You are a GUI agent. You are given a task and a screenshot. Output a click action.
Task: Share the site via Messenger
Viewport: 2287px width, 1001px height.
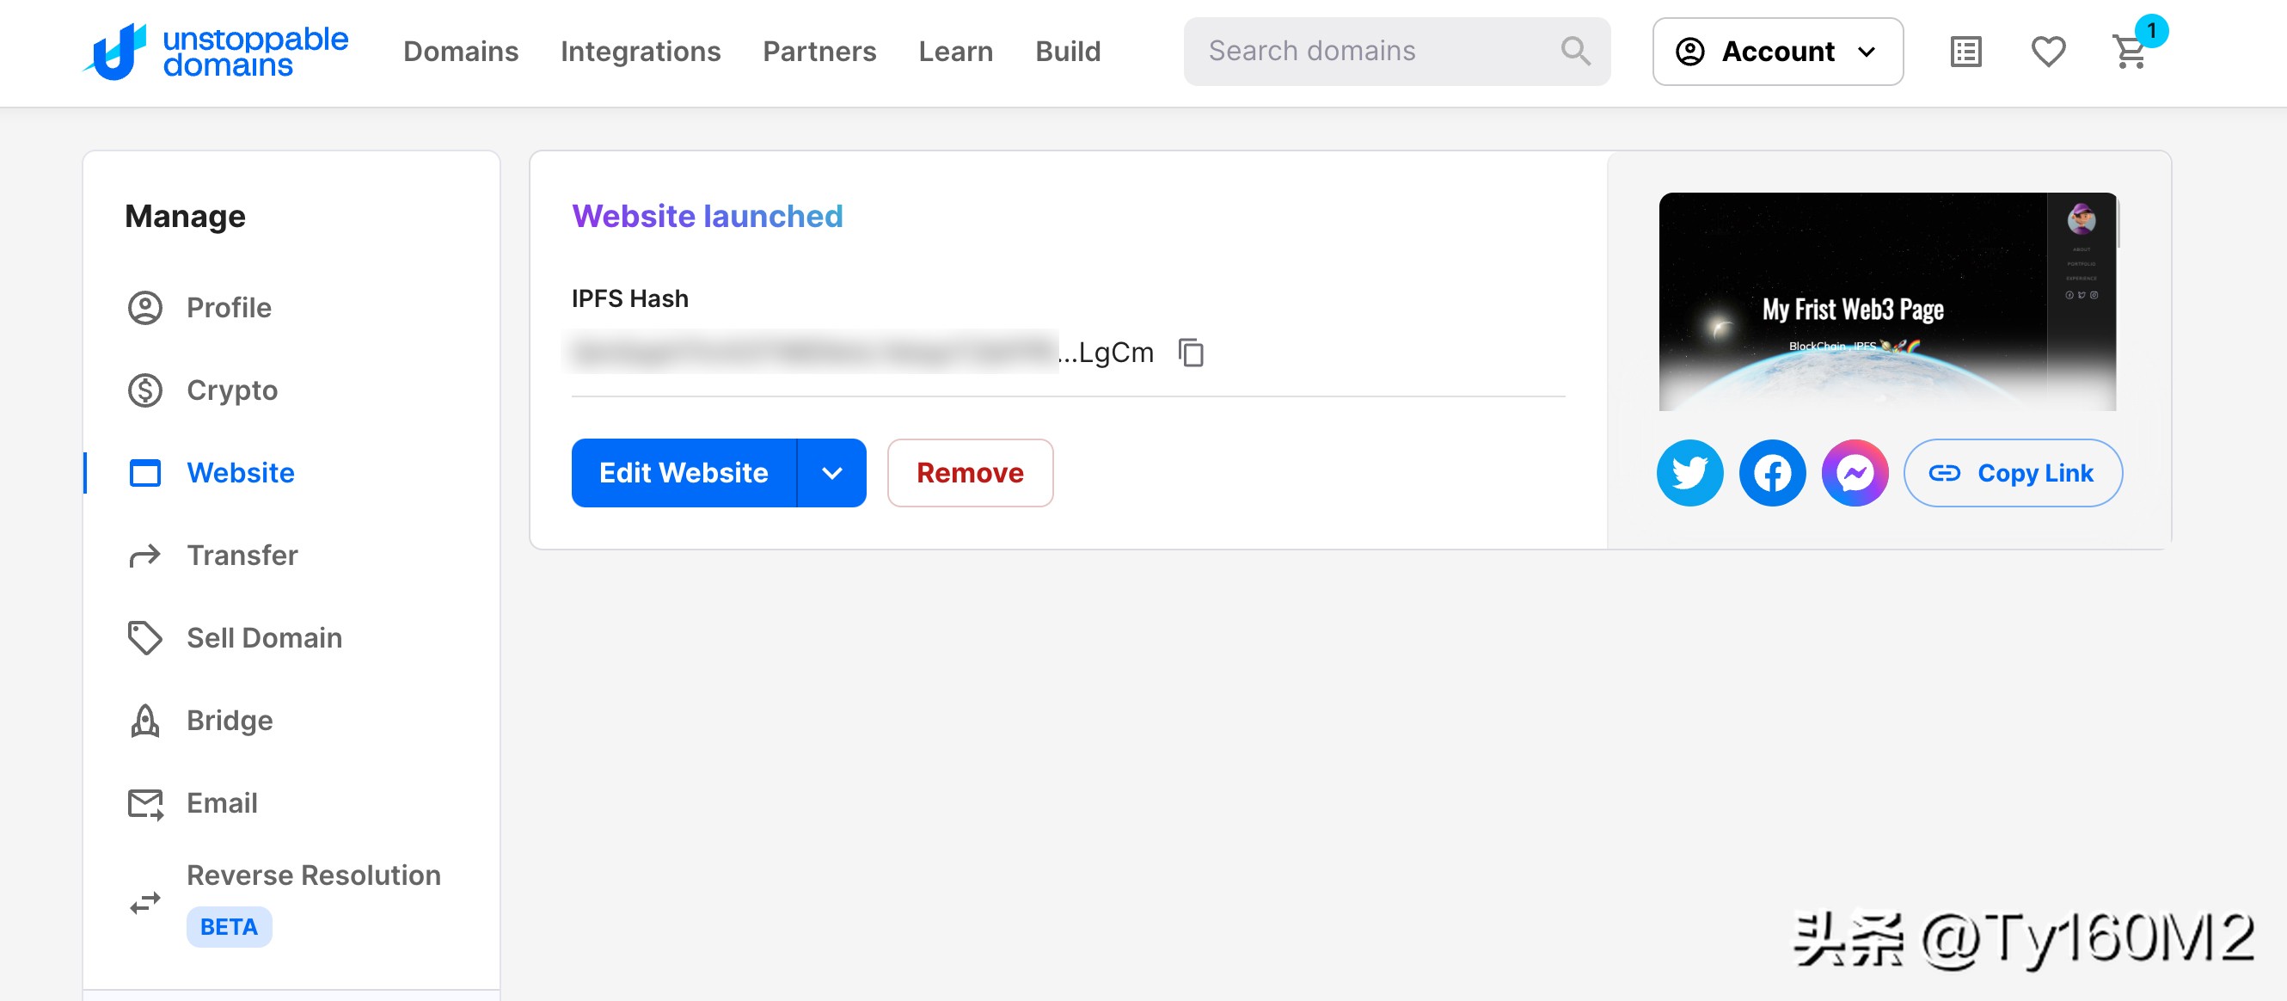(1856, 472)
